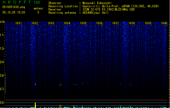Click the Receiving antenna label
The image size is (170, 108).
point(62,13)
